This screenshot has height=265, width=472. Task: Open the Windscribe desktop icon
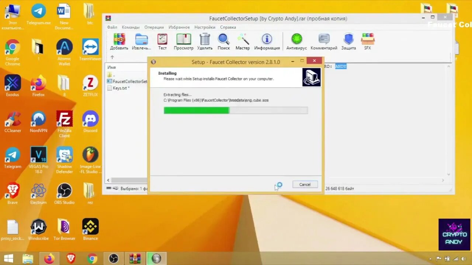38,230
